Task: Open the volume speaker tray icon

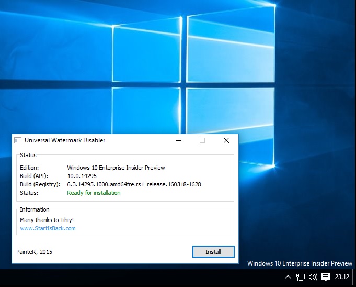Action: point(313,277)
